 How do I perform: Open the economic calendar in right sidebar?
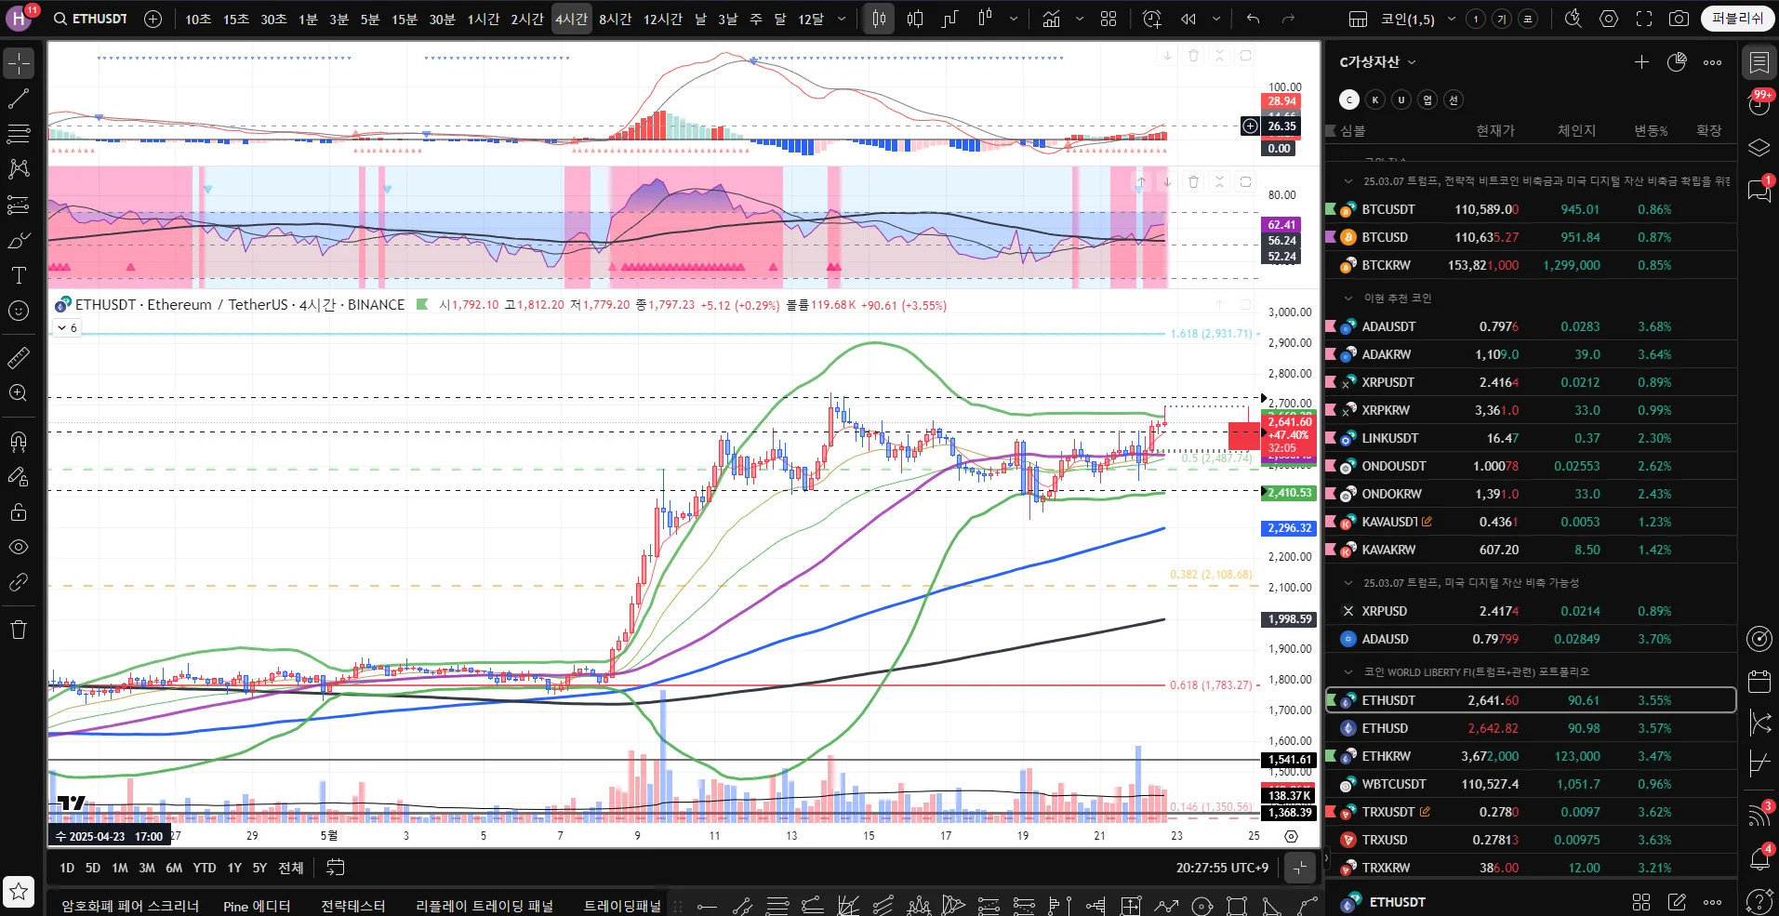pyautogui.click(x=1759, y=682)
